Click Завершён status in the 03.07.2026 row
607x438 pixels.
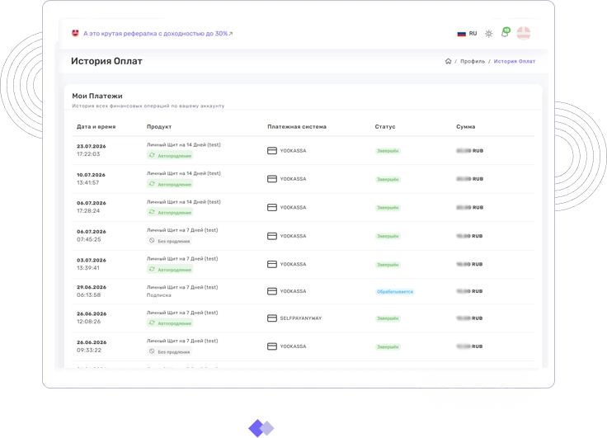click(x=388, y=265)
